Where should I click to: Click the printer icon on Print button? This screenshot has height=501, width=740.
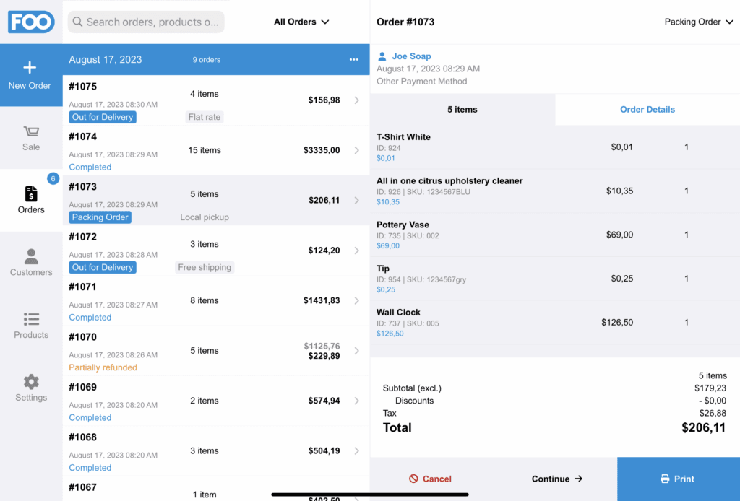tap(663, 479)
